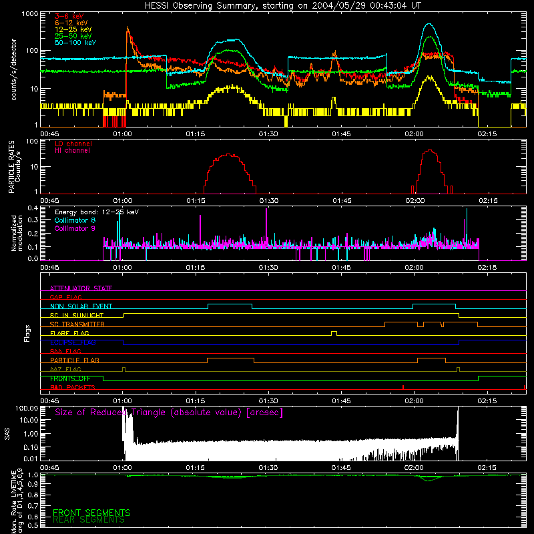Select the FRONT SEGMENTS legend label
This screenshot has width=534, height=534.
91,513
